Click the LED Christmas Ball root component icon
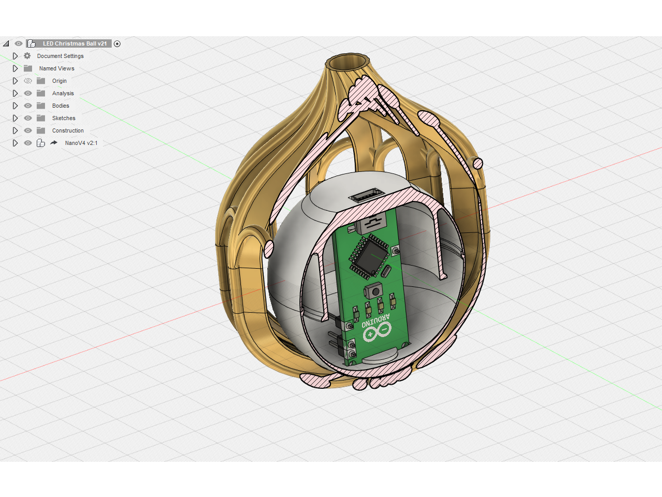This screenshot has width=662, height=497. point(32,43)
